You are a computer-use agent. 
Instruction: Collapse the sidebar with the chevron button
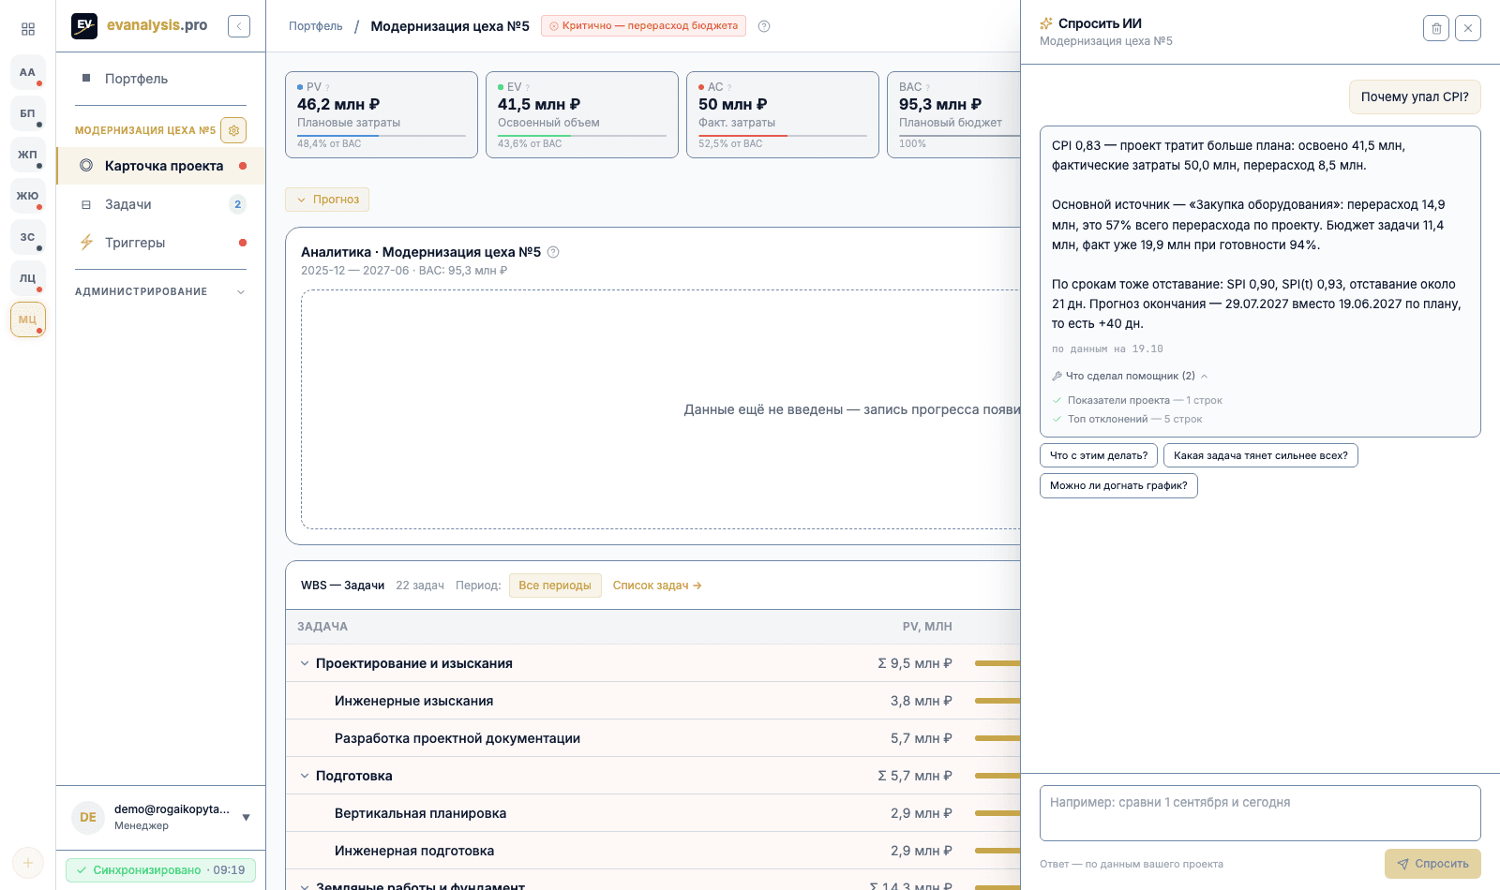tap(239, 26)
